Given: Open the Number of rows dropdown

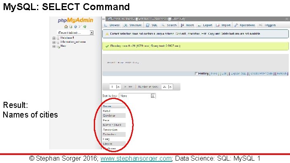Looking at the screenshot, I should click(167, 87).
